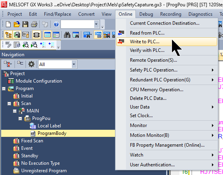Click the Dev cross reference icon
Image resolution: width=223 pixels, height=175 pixels.
[107, 35]
